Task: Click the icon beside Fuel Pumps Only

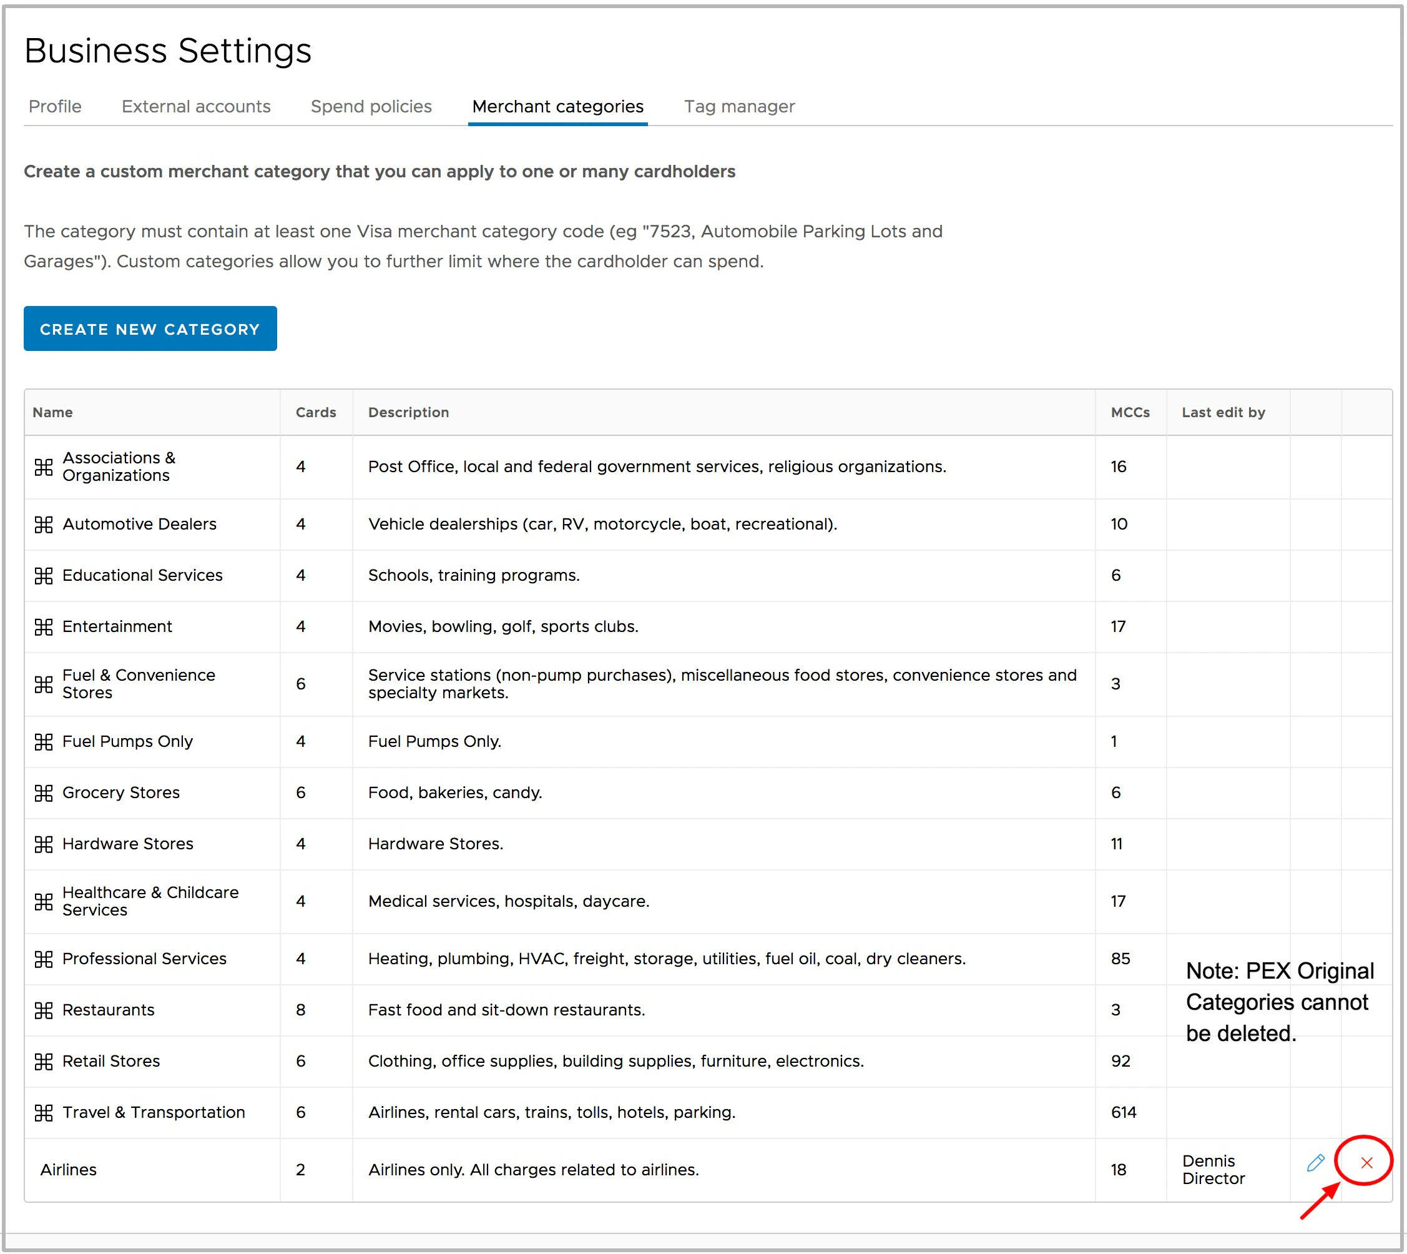Action: pyautogui.click(x=44, y=741)
